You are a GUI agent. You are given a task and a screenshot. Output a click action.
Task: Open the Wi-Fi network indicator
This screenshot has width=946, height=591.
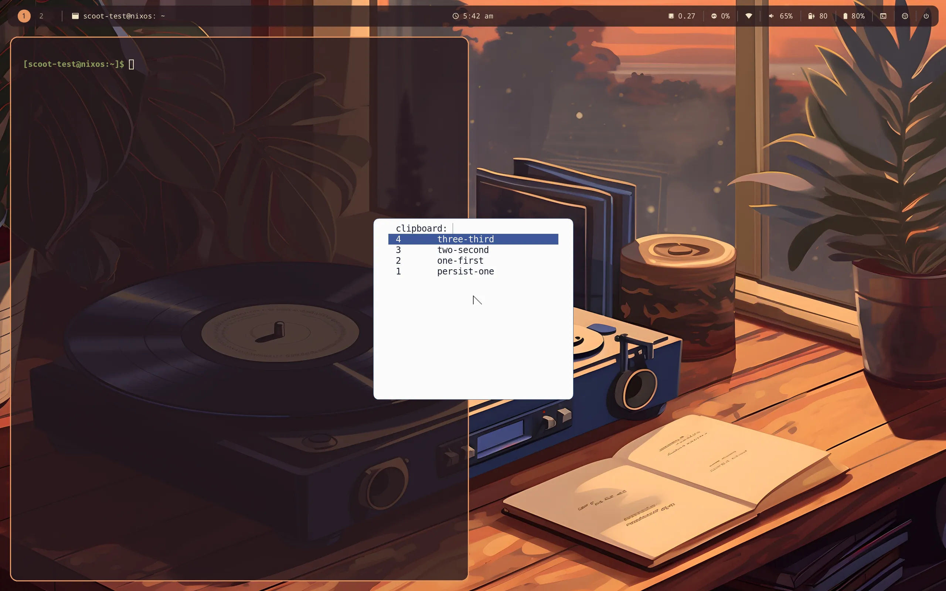(x=749, y=16)
